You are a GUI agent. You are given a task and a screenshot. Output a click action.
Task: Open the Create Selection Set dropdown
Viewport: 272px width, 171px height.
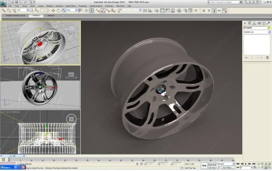132,10
